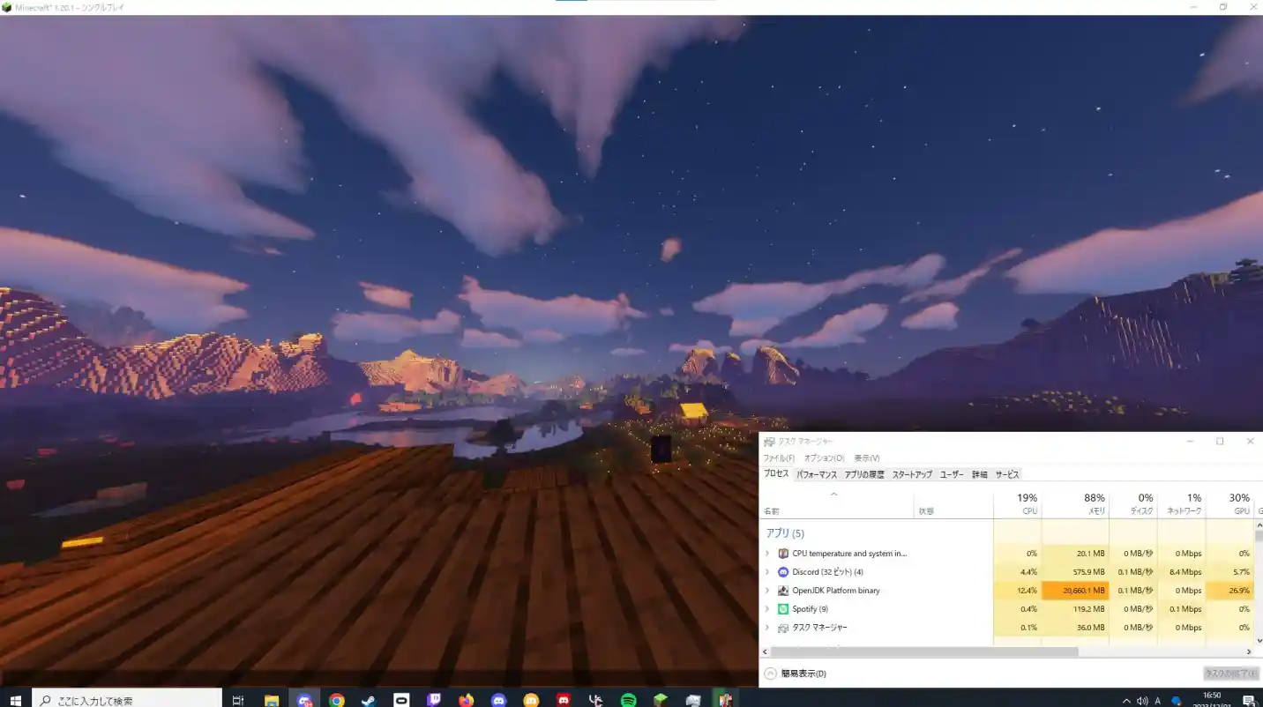Open Spotify from the taskbar

pos(629,700)
